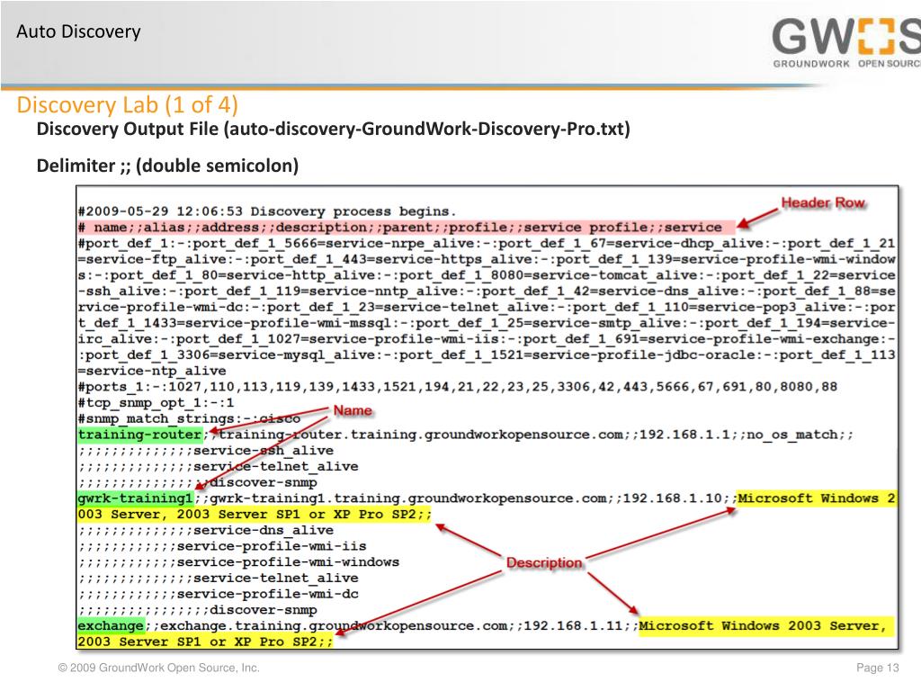Click the 'Discovery process begins.' timestamp line
Viewport: 921px width, 691px height.
(266, 211)
